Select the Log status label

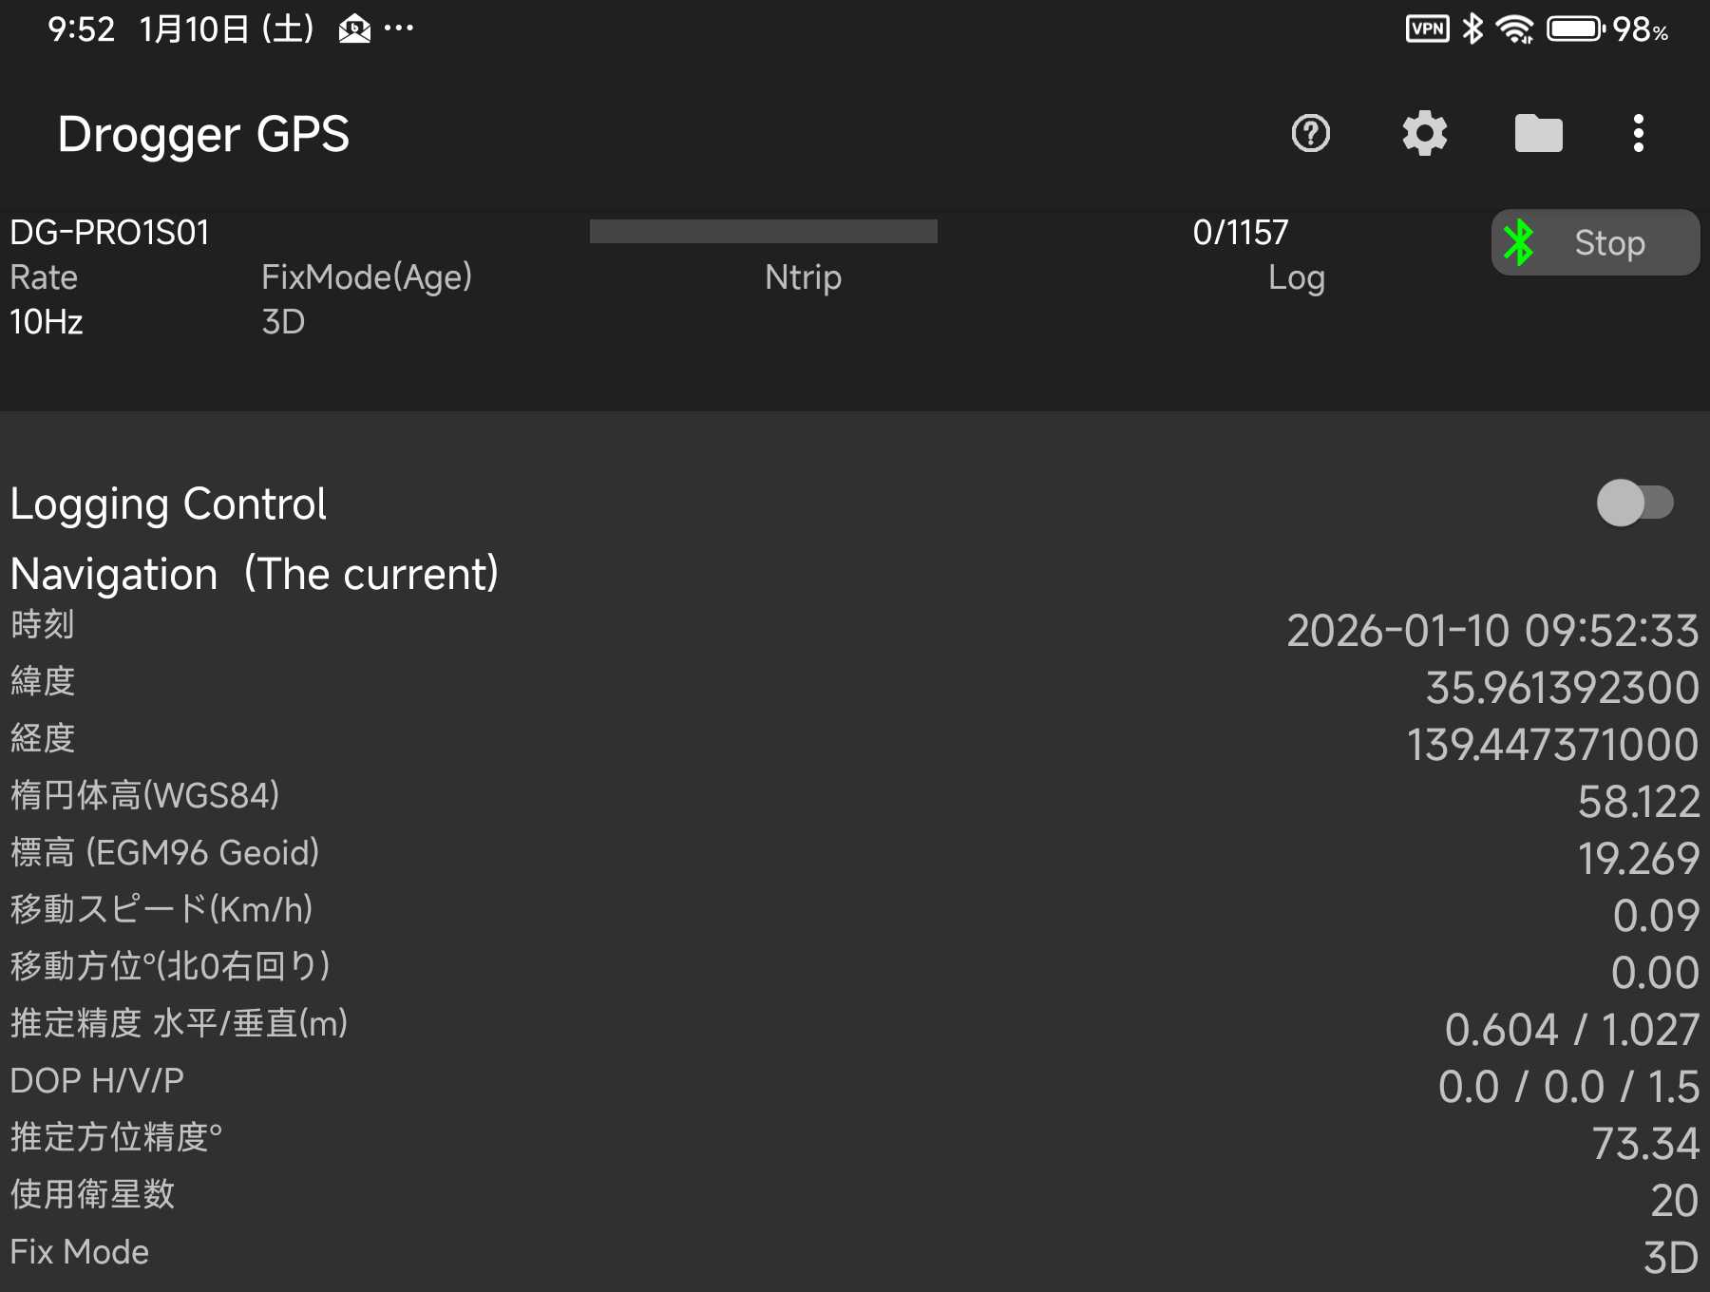click(x=1296, y=277)
